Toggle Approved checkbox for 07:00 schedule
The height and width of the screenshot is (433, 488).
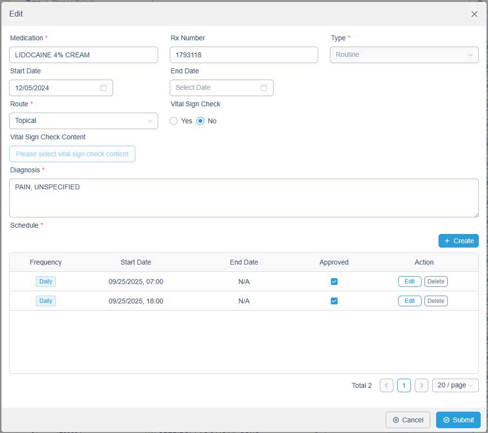click(x=334, y=282)
